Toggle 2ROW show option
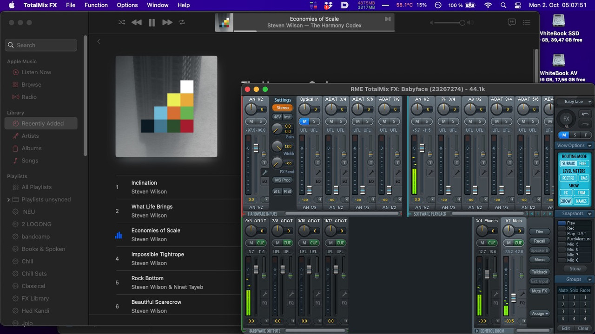The width and height of the screenshot is (595, 334). (566, 201)
